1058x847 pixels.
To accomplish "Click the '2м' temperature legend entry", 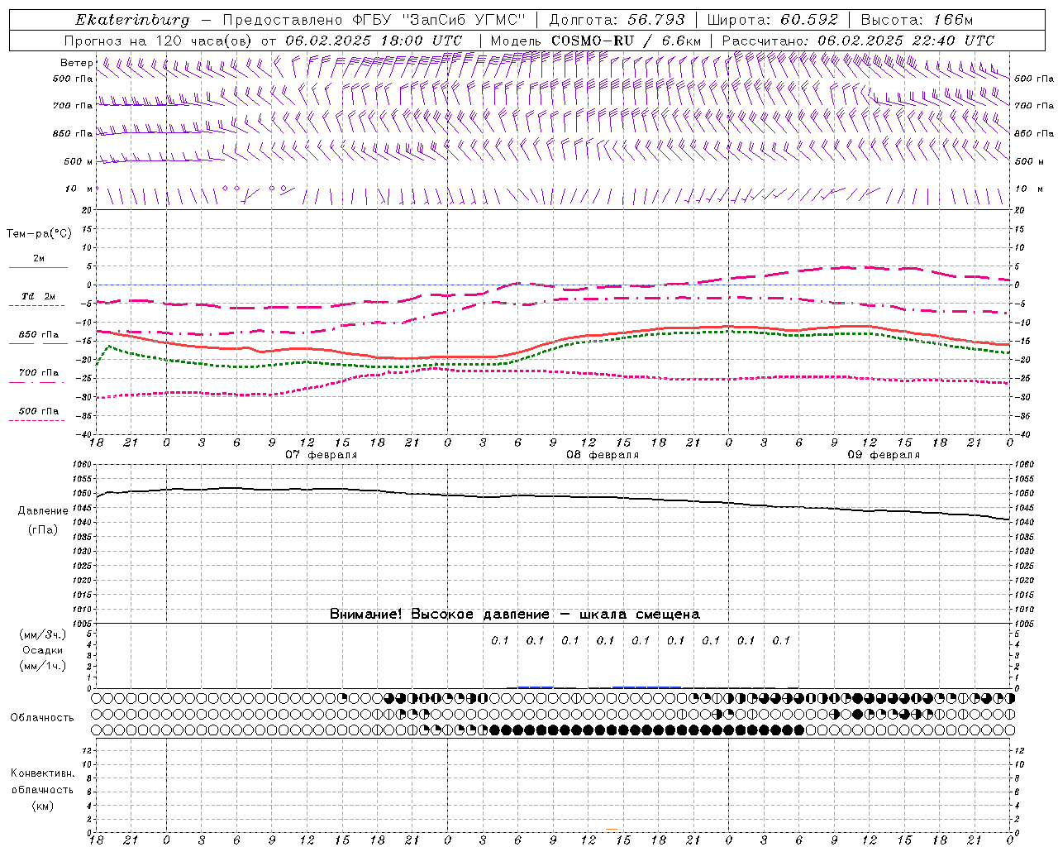I will click(x=39, y=259).
